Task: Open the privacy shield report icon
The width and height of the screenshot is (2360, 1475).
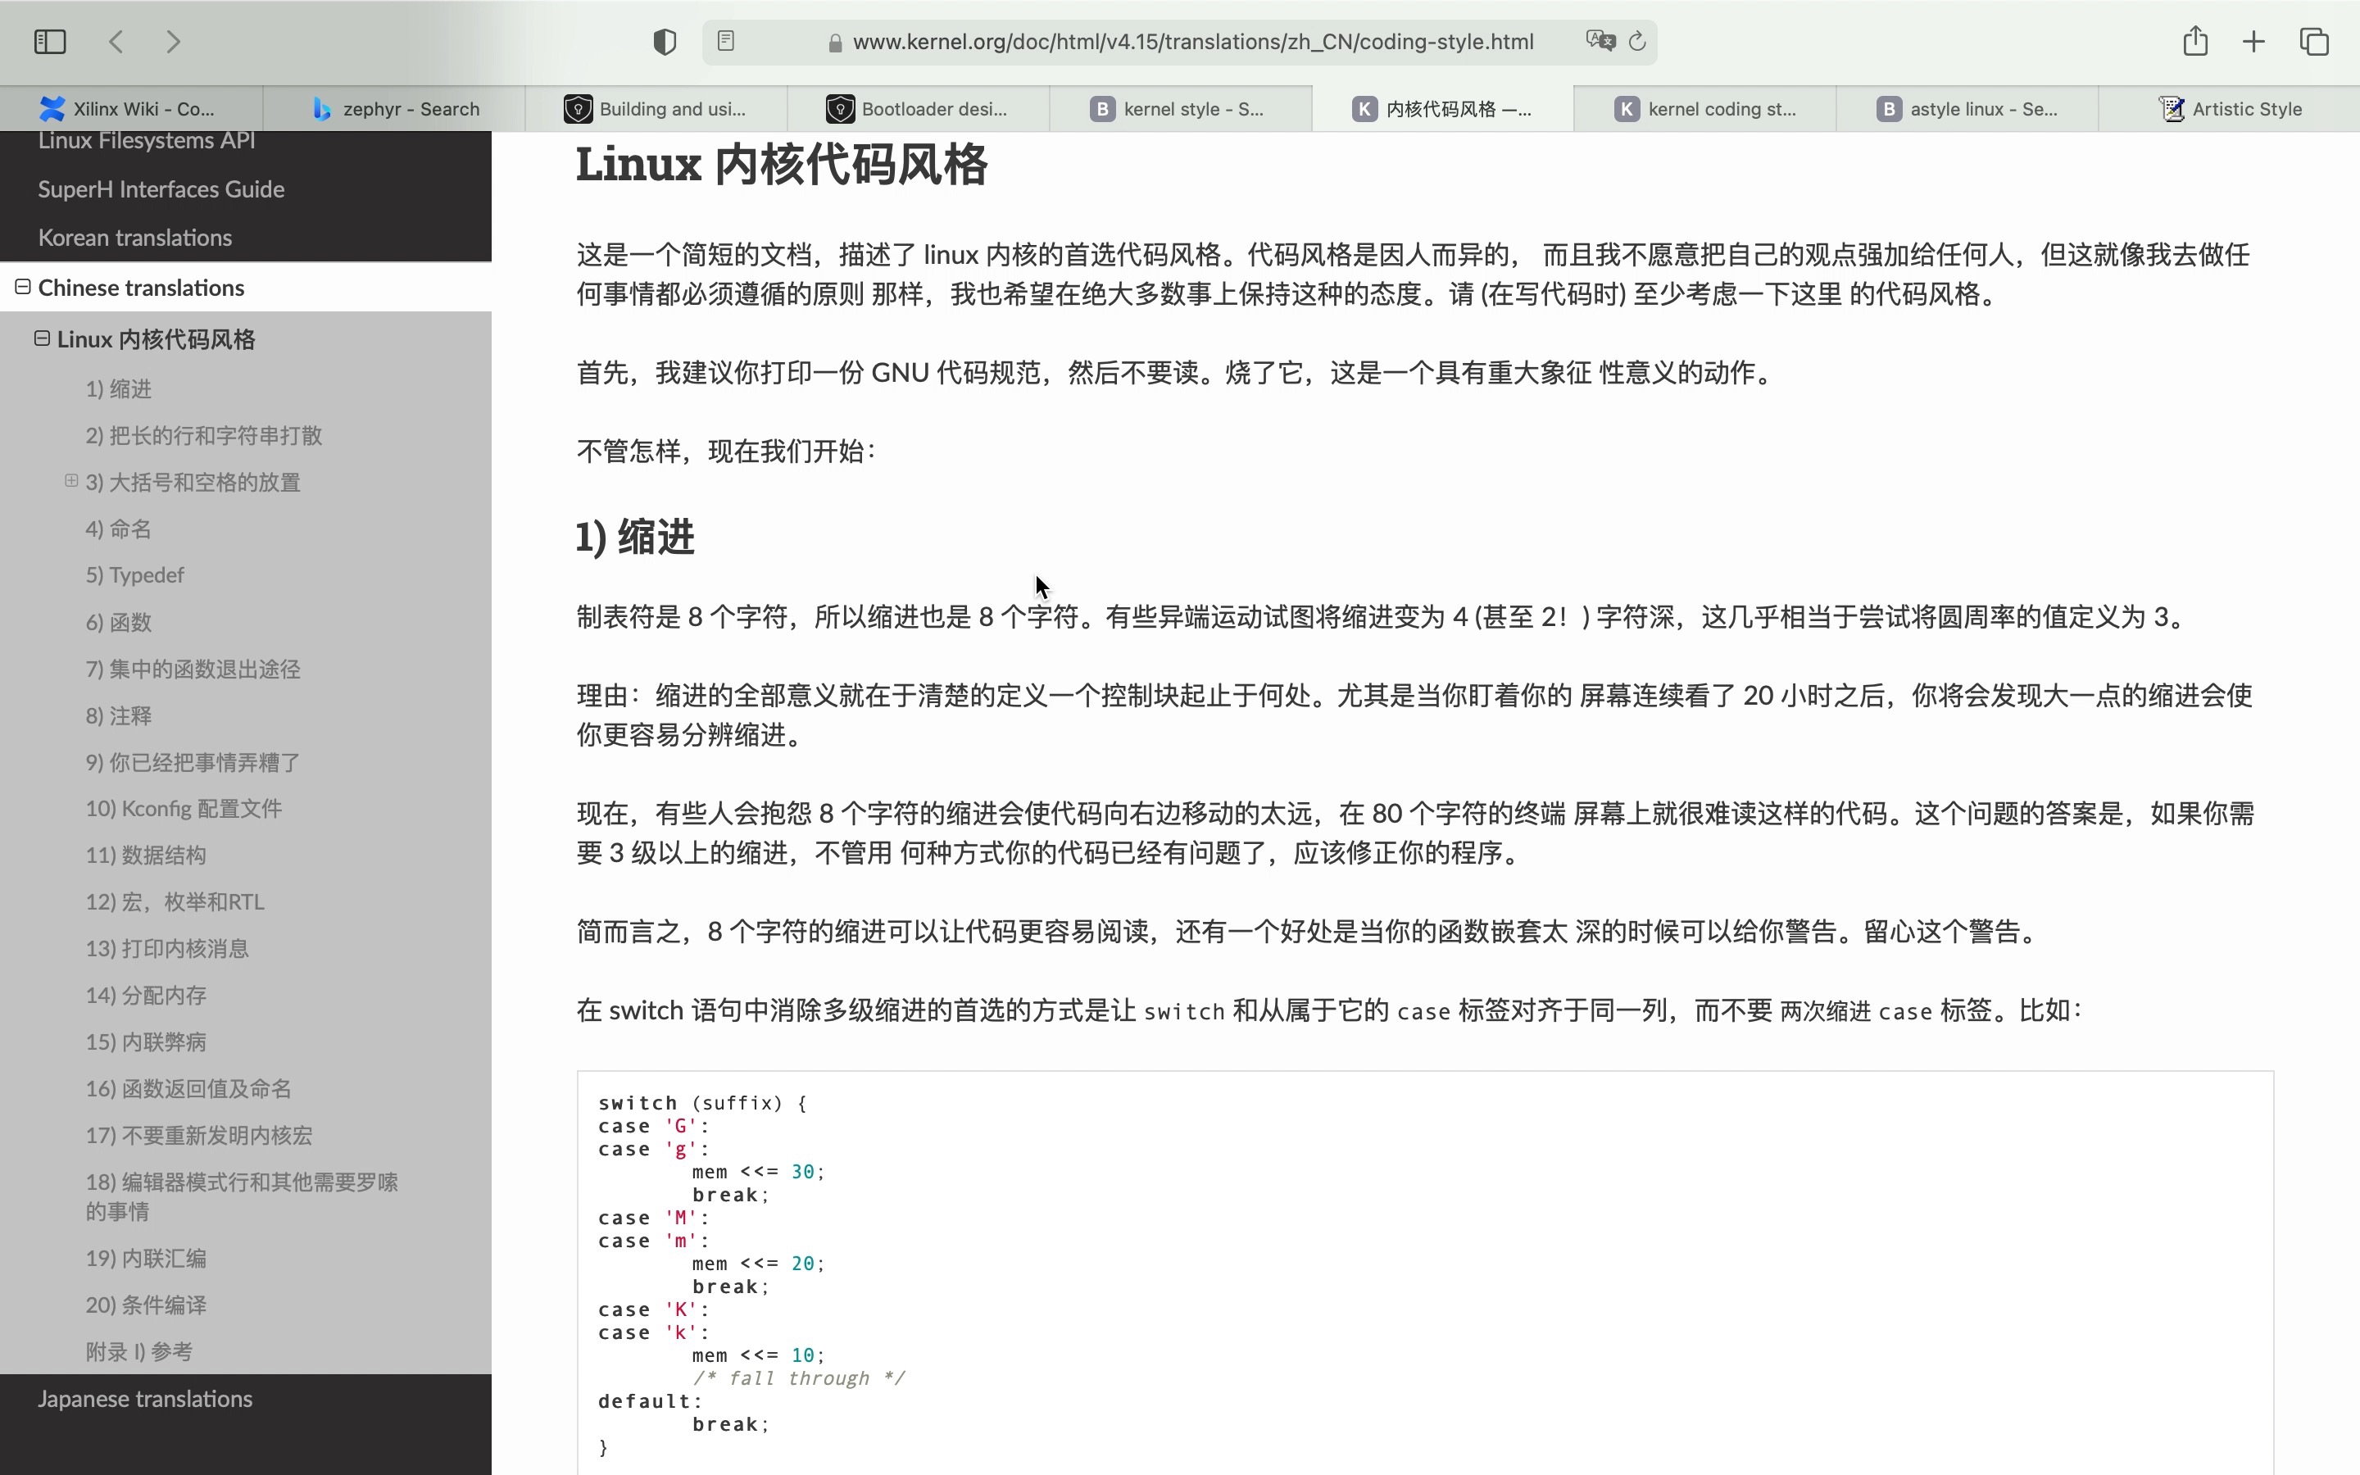Action: click(x=664, y=42)
